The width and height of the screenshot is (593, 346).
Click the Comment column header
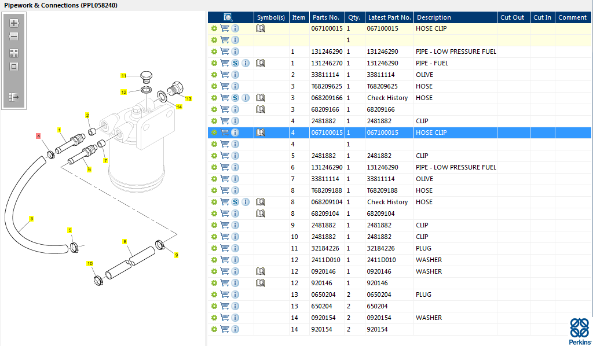coord(573,17)
